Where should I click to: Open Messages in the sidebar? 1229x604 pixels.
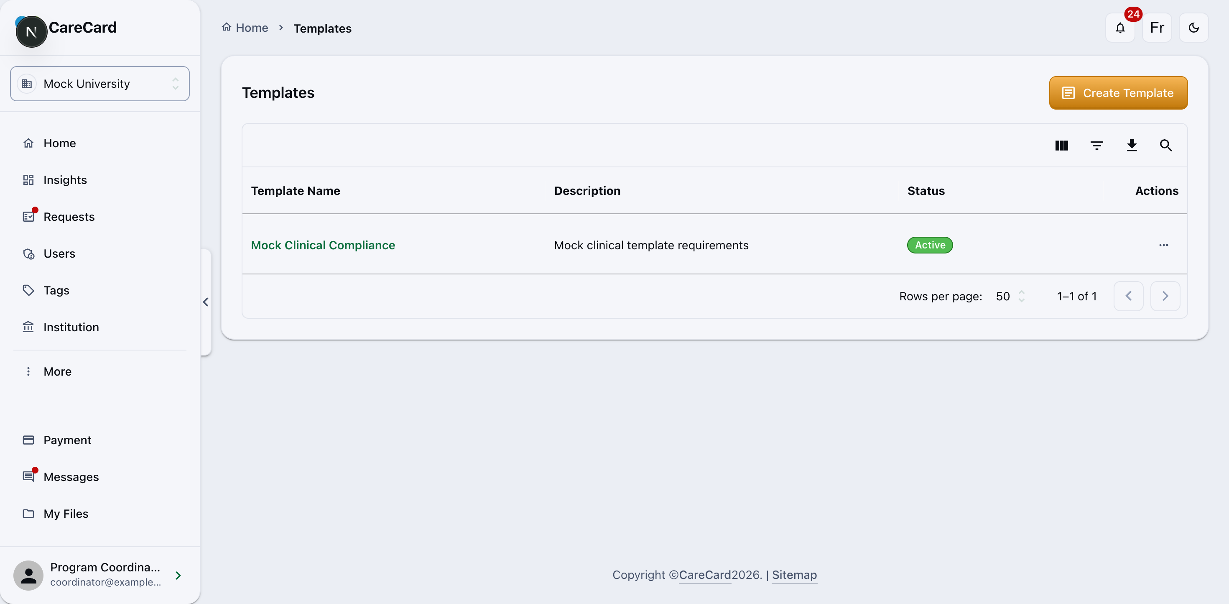(x=100, y=477)
